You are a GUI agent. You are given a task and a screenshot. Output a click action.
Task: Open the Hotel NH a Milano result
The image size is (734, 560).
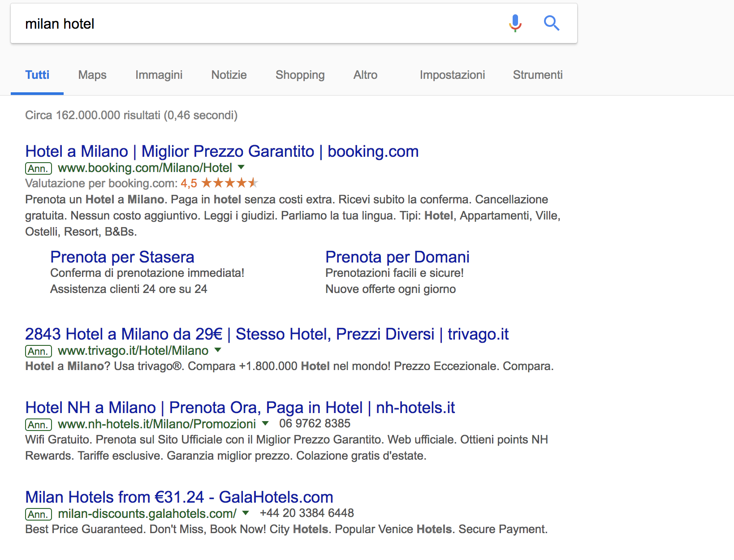[240, 408]
